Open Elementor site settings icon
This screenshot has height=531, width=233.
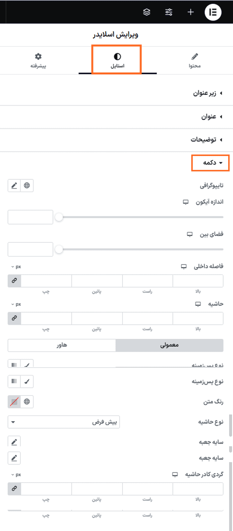169,12
